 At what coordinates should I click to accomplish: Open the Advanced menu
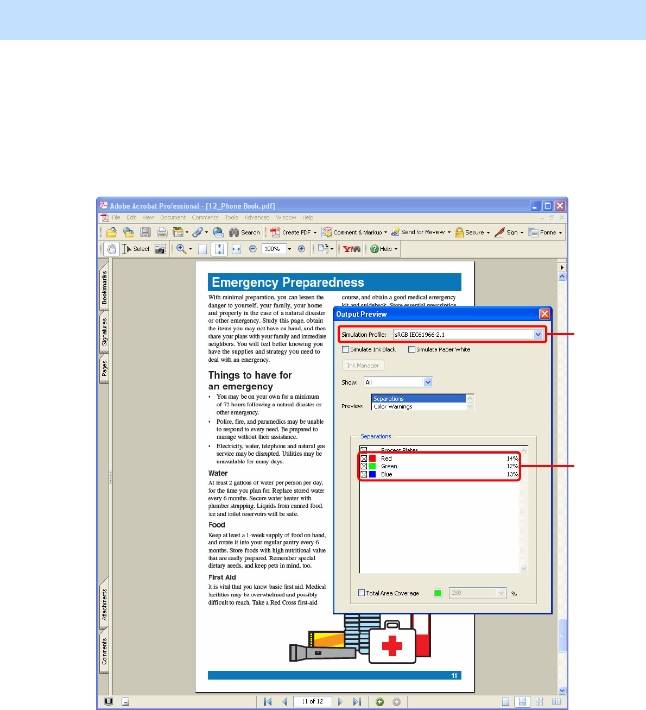[x=257, y=217]
